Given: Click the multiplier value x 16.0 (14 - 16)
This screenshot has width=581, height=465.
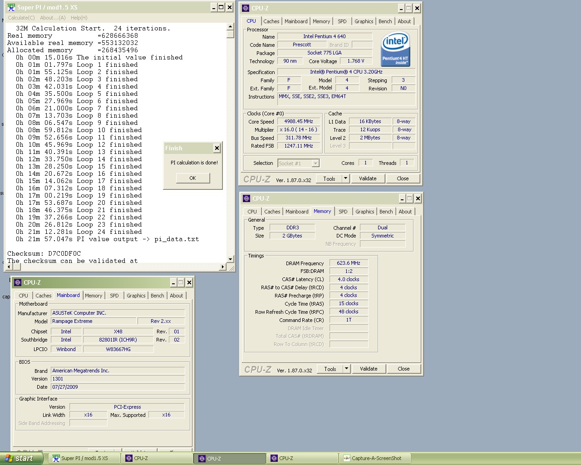Looking at the screenshot, I should [x=298, y=130].
